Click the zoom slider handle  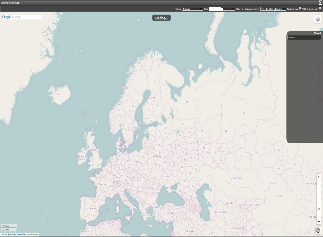[318, 209]
